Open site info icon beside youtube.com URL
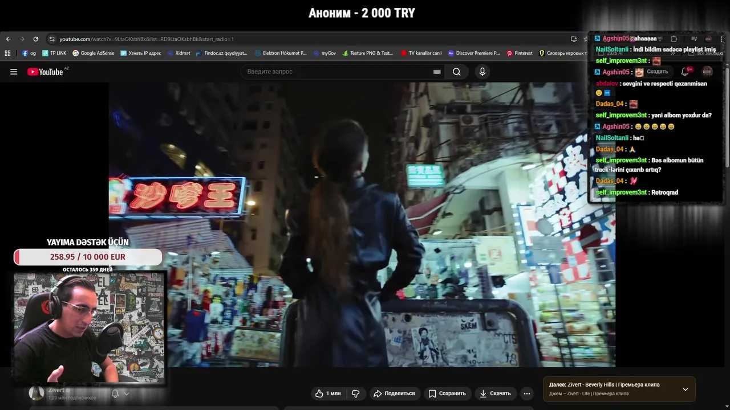Image resolution: width=730 pixels, height=410 pixels. 52,39
